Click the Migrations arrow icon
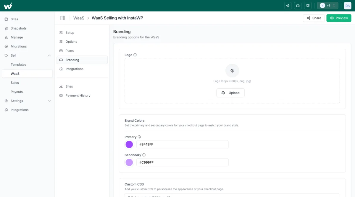The height and width of the screenshot is (197, 355). pos(6,47)
